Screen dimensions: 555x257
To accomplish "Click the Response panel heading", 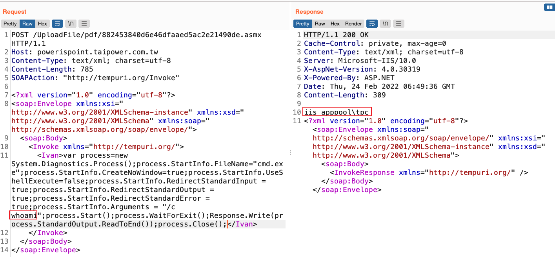I will pos(309,12).
